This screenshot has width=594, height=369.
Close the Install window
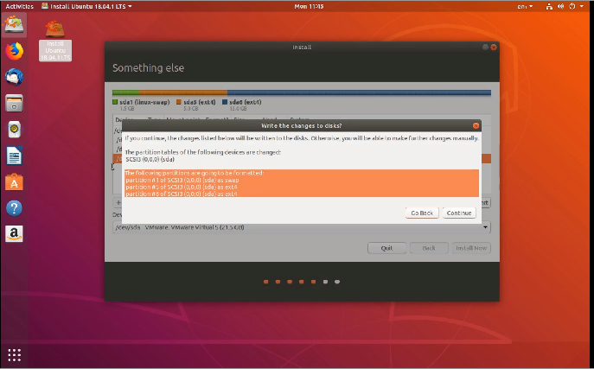(493, 48)
